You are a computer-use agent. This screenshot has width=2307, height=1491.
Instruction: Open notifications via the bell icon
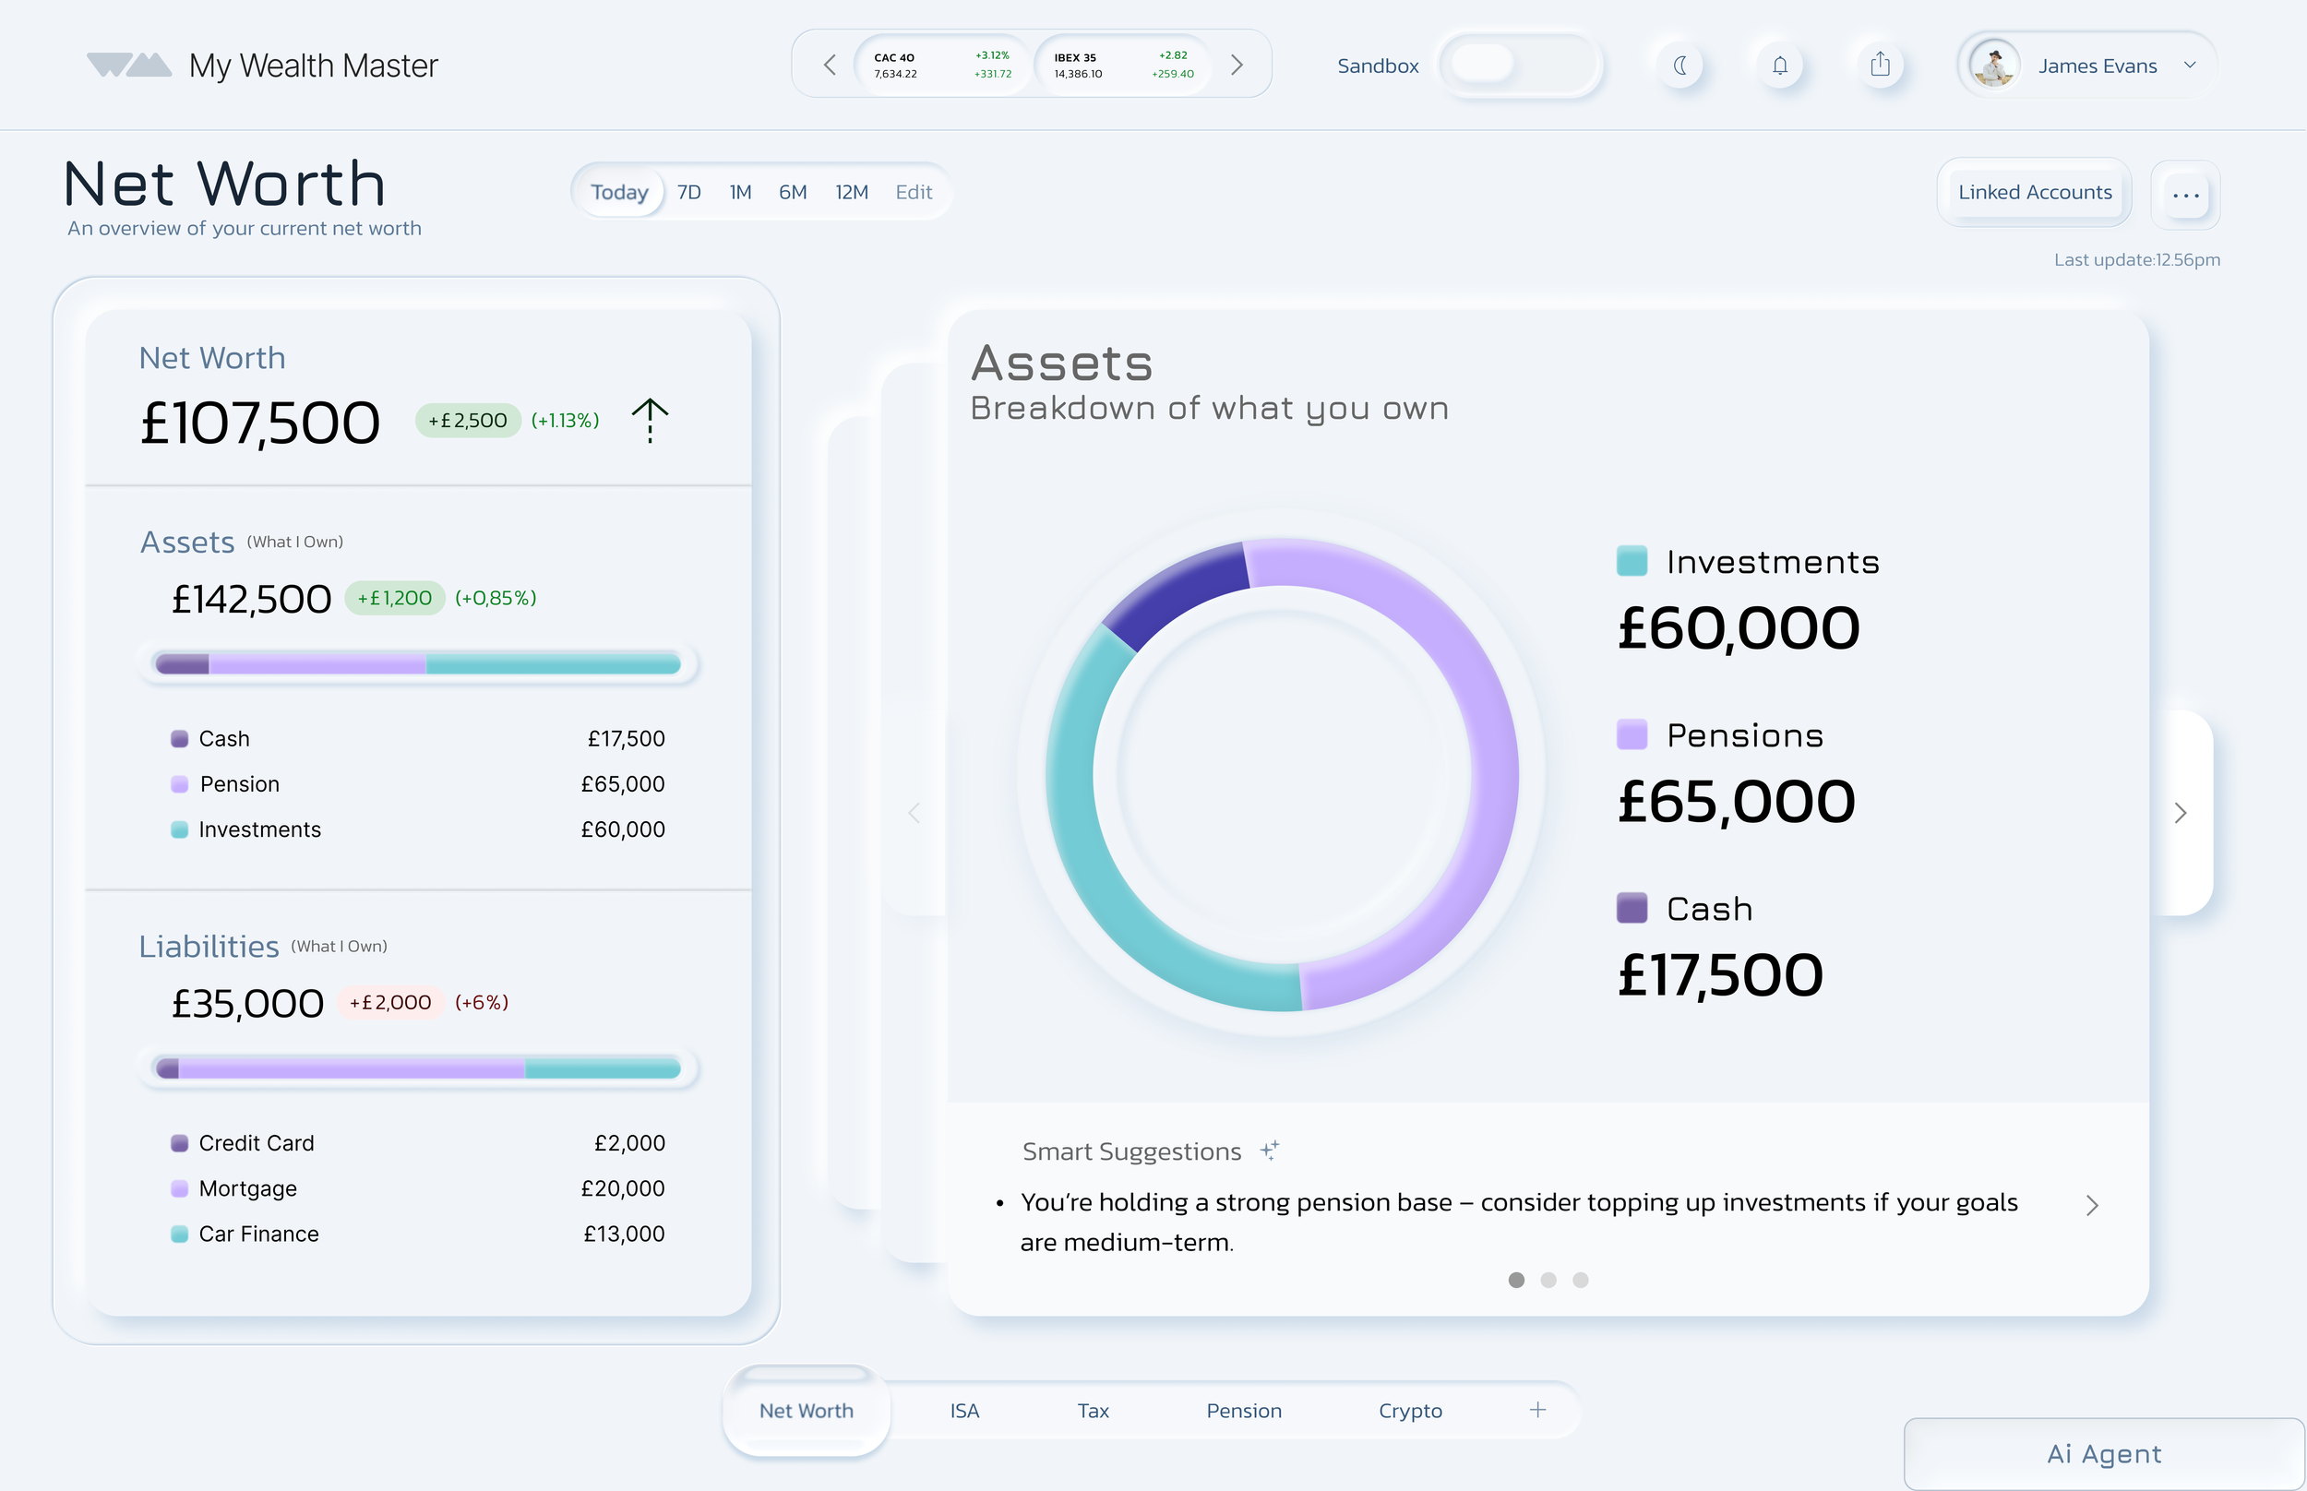point(1779,66)
